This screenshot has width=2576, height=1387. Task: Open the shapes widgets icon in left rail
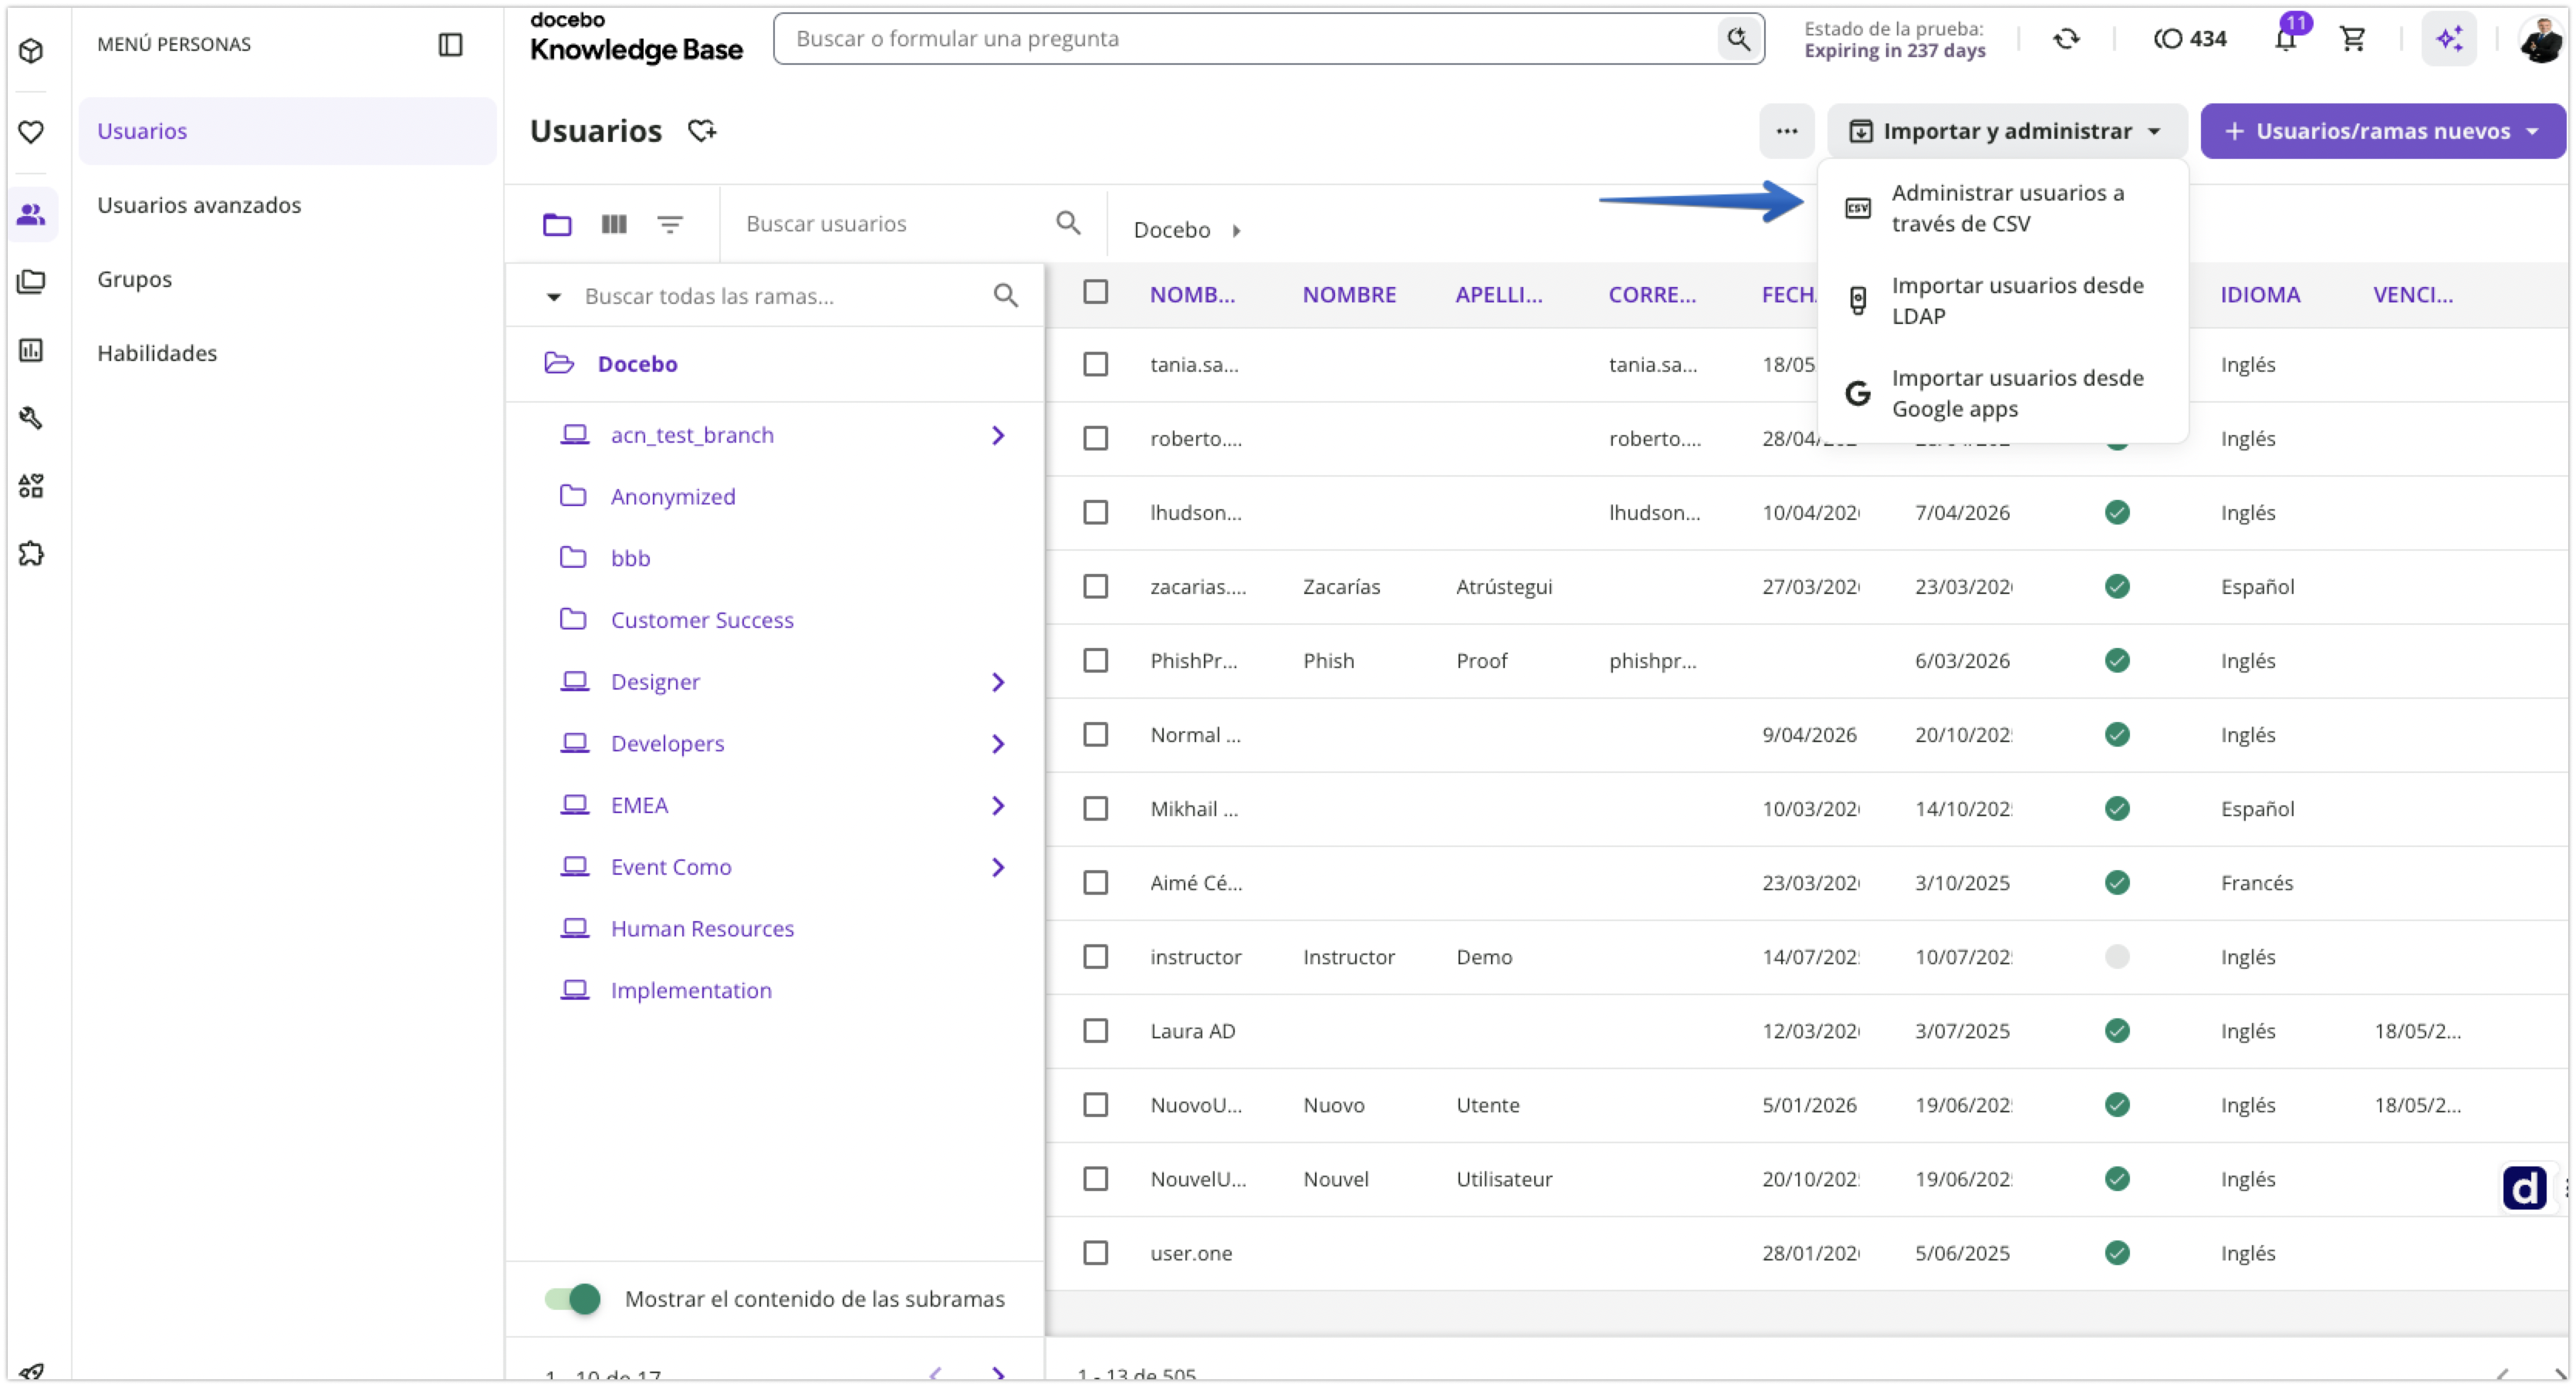point(32,486)
